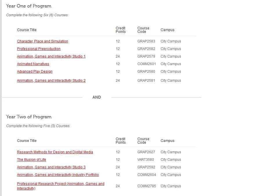Open Character, Place and Simulation course link
This screenshot has height=196, width=254.
tap(42, 41)
